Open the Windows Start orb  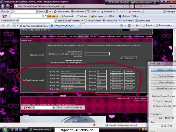point(5,129)
